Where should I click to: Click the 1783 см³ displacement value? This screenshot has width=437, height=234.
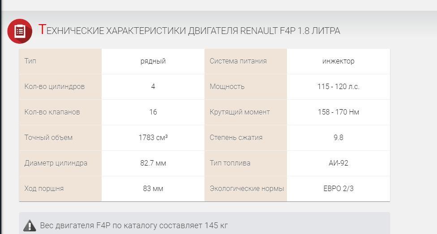153,138
